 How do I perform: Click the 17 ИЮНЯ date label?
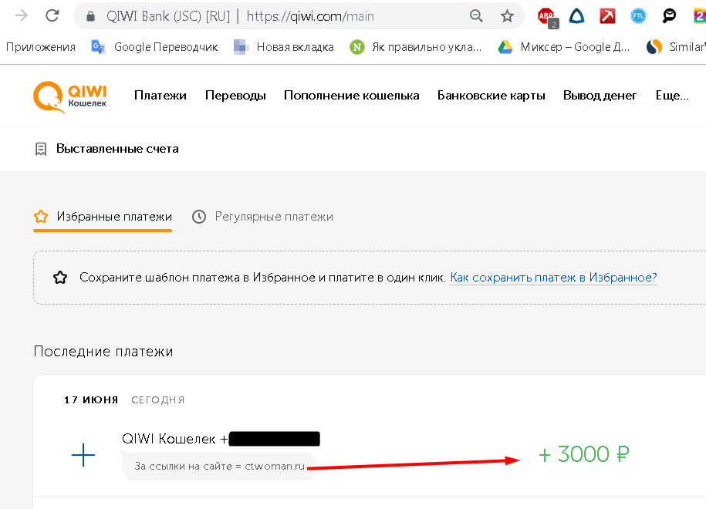tap(91, 399)
